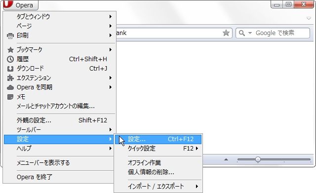The image size is (316, 193).
Task: Choose 個人情報の削除...
Action: (158, 172)
